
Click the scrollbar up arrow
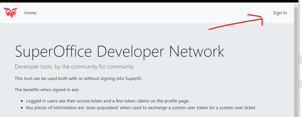296,5
